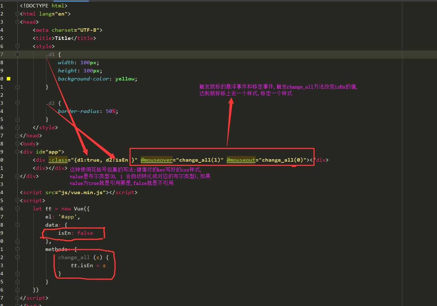Click the d1:true key in class binding

pos(88,160)
